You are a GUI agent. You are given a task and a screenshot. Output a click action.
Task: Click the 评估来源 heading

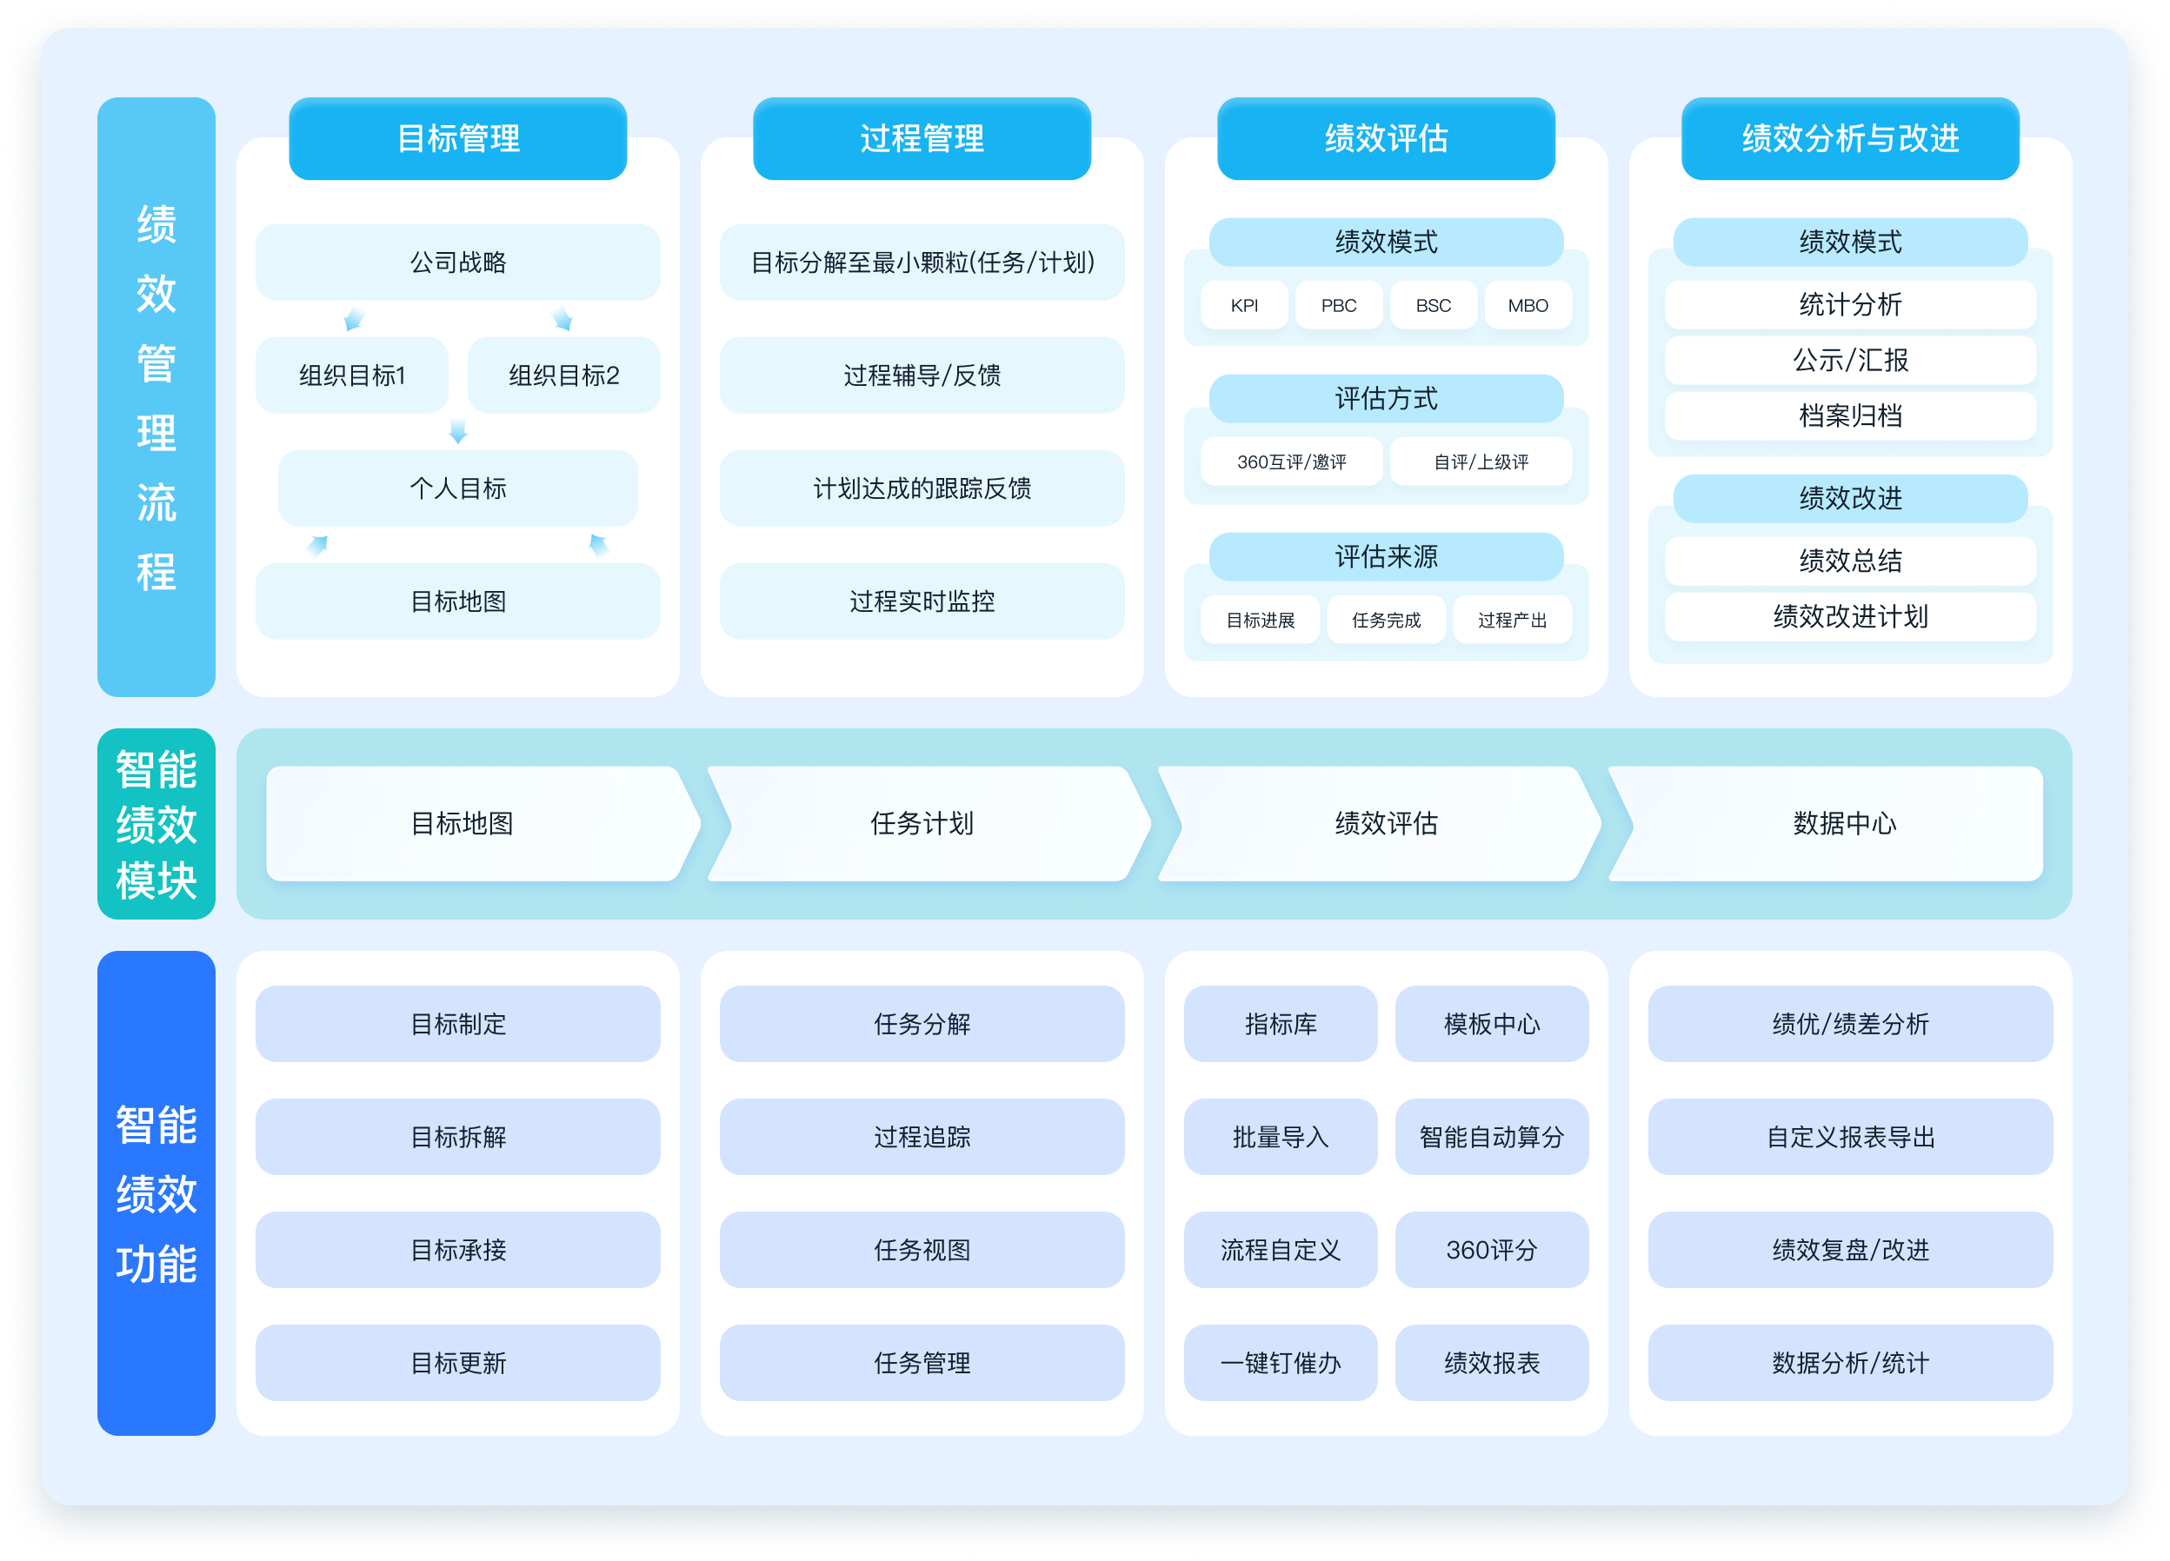click(1386, 556)
